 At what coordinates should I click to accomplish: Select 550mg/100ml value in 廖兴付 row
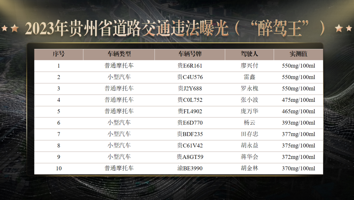coord(299,66)
